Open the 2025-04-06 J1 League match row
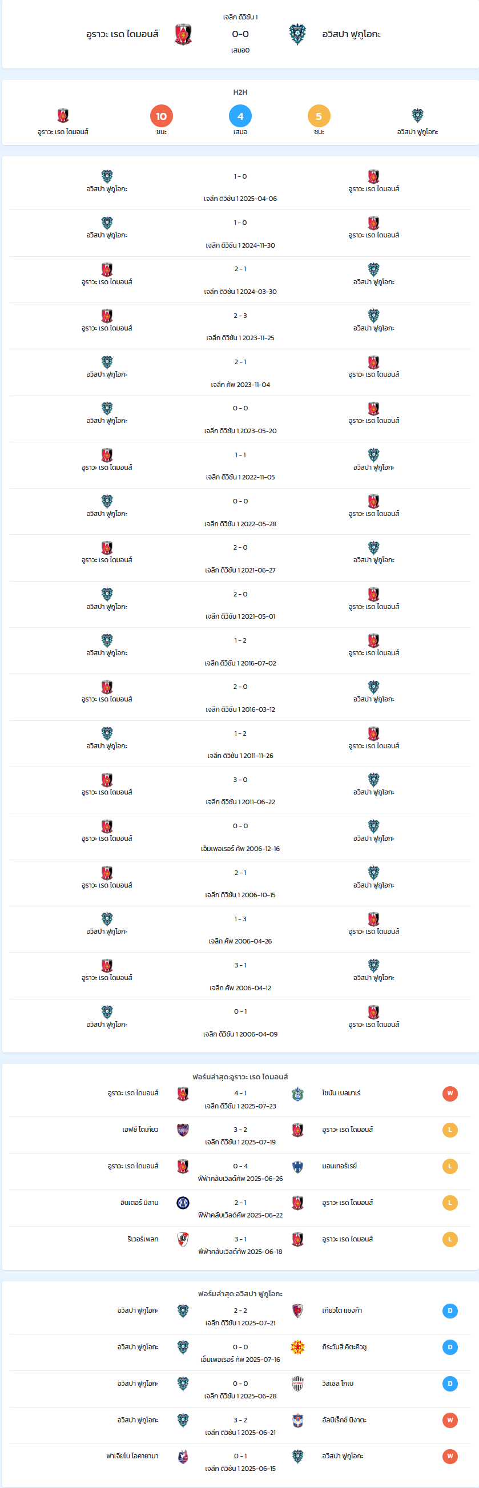The width and height of the screenshot is (479, 1488). click(240, 187)
